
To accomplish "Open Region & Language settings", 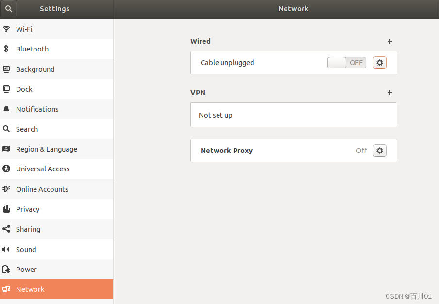I will pyautogui.click(x=56, y=149).
